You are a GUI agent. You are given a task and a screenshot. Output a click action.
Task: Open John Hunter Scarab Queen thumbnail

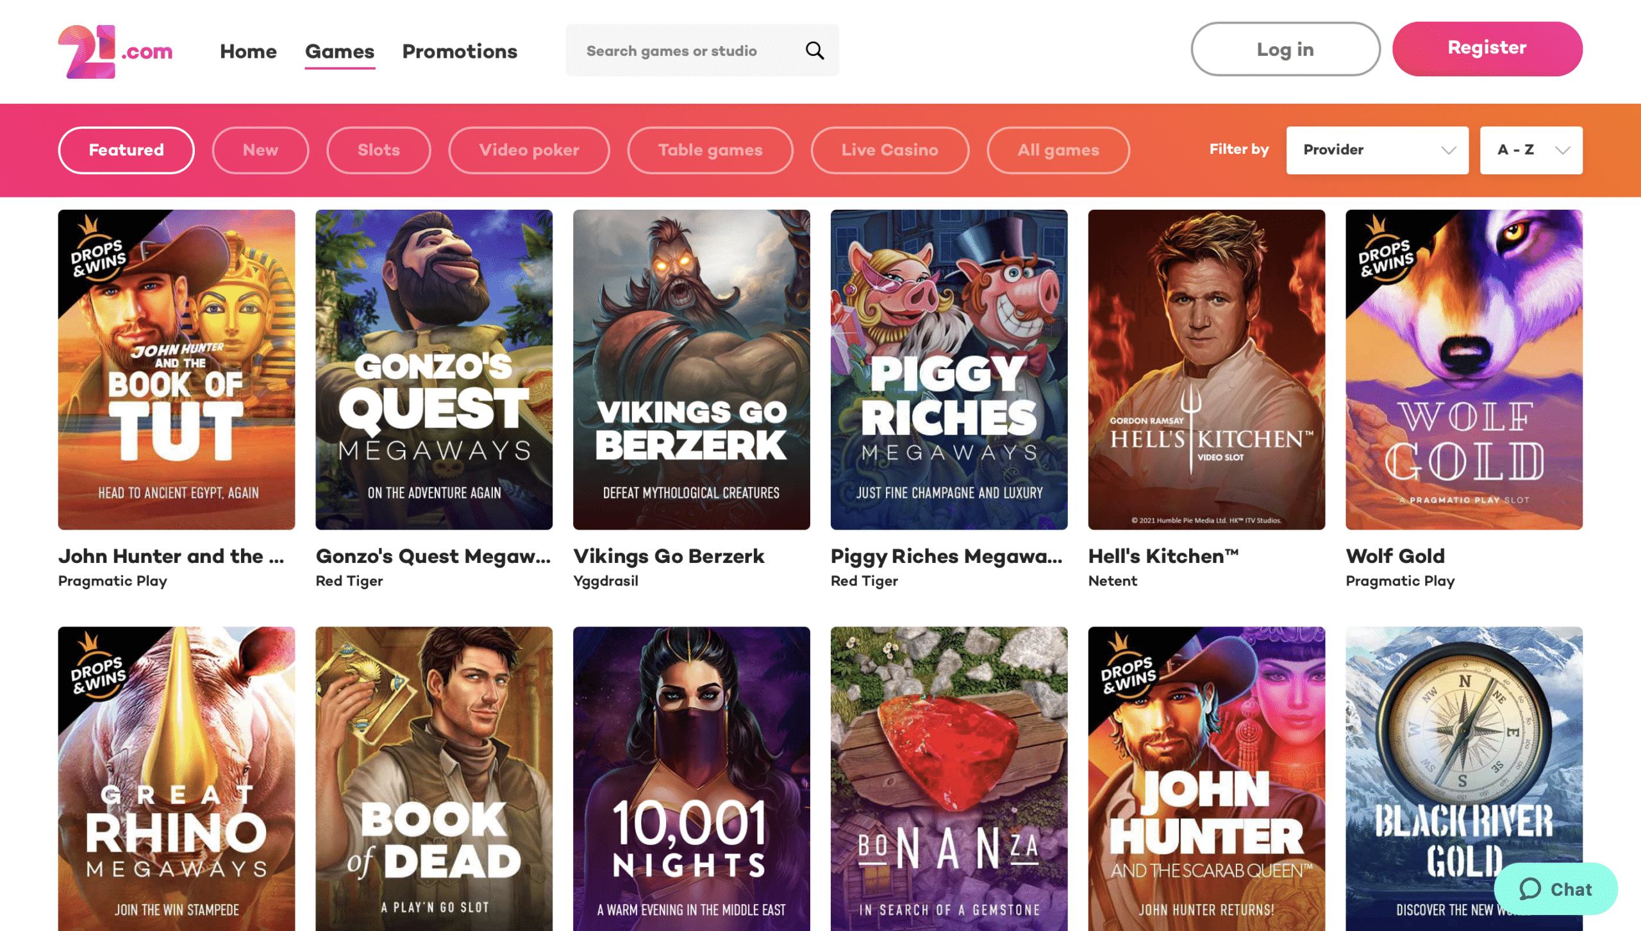1206,778
